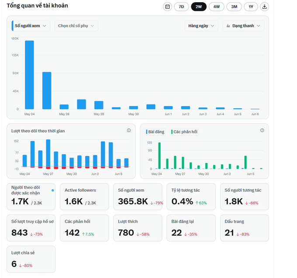
Task: Download the account analytics report
Action: [x=264, y=7]
